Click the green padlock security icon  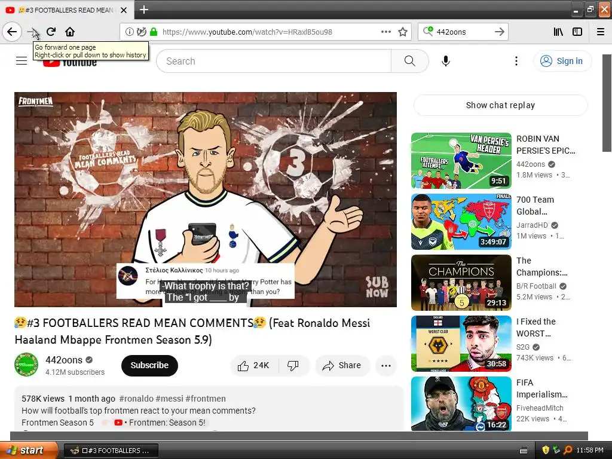coord(154,32)
